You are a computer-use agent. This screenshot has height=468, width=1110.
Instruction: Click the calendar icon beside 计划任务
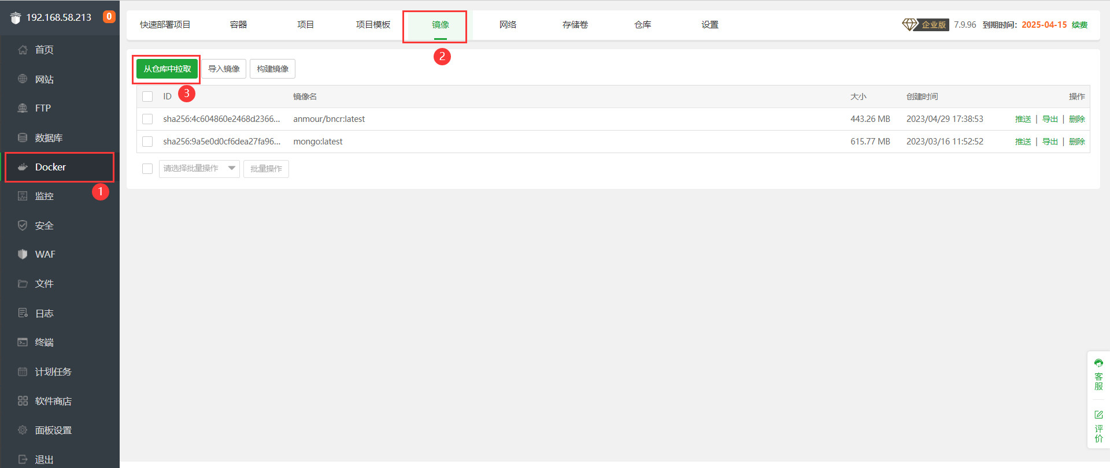click(23, 372)
